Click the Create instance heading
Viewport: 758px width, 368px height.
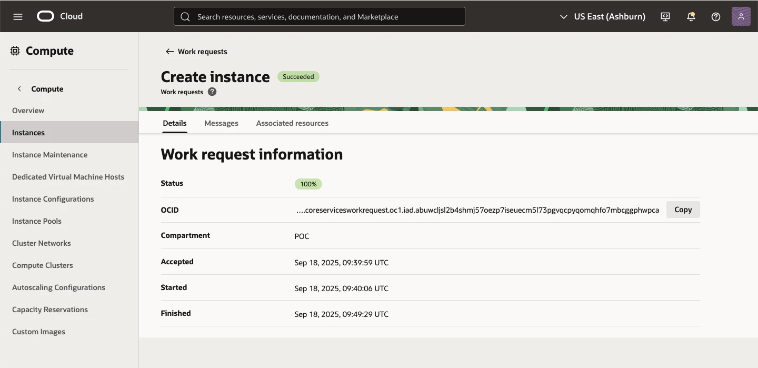tap(215, 77)
